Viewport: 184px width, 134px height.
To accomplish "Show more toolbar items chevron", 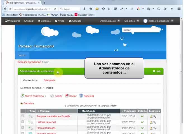I will [172, 9].
